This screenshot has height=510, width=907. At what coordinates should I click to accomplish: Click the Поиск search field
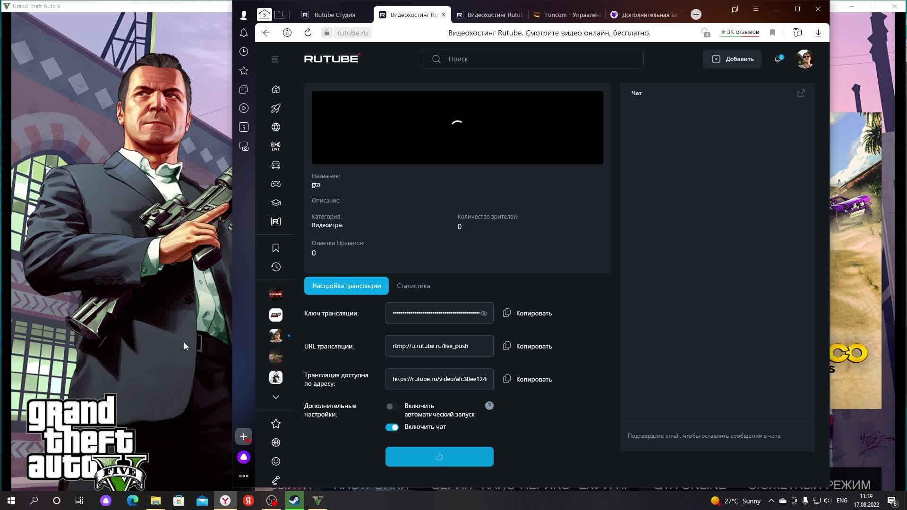(x=533, y=59)
